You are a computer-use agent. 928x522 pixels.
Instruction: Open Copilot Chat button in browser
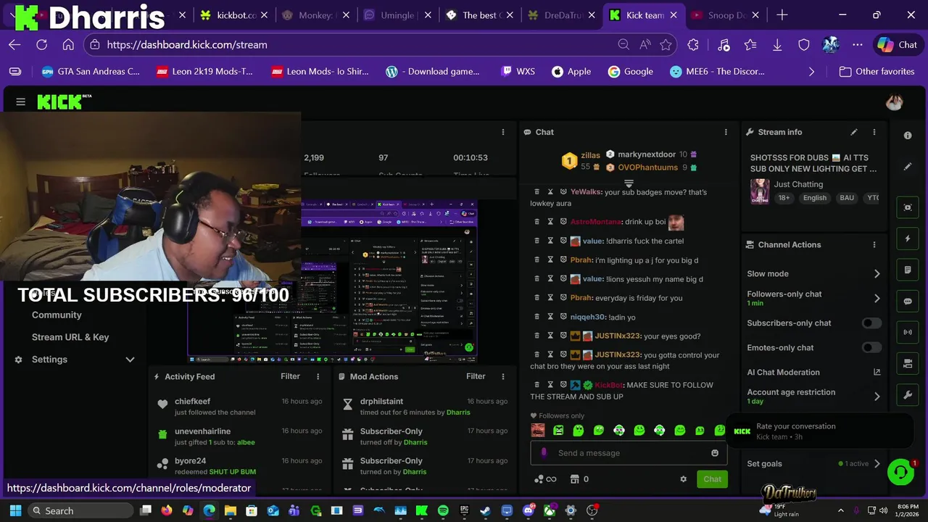[x=898, y=45]
